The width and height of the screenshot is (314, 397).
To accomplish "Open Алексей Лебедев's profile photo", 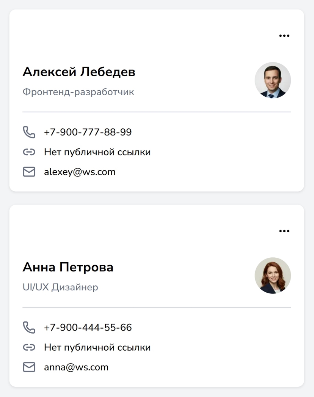I will (273, 80).
